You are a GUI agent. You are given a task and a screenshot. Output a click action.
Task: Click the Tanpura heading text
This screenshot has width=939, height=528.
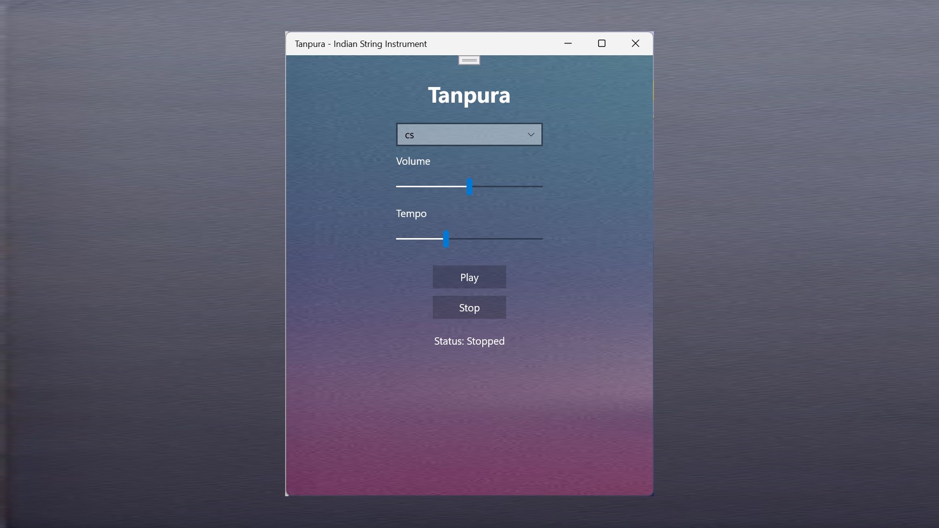point(469,95)
